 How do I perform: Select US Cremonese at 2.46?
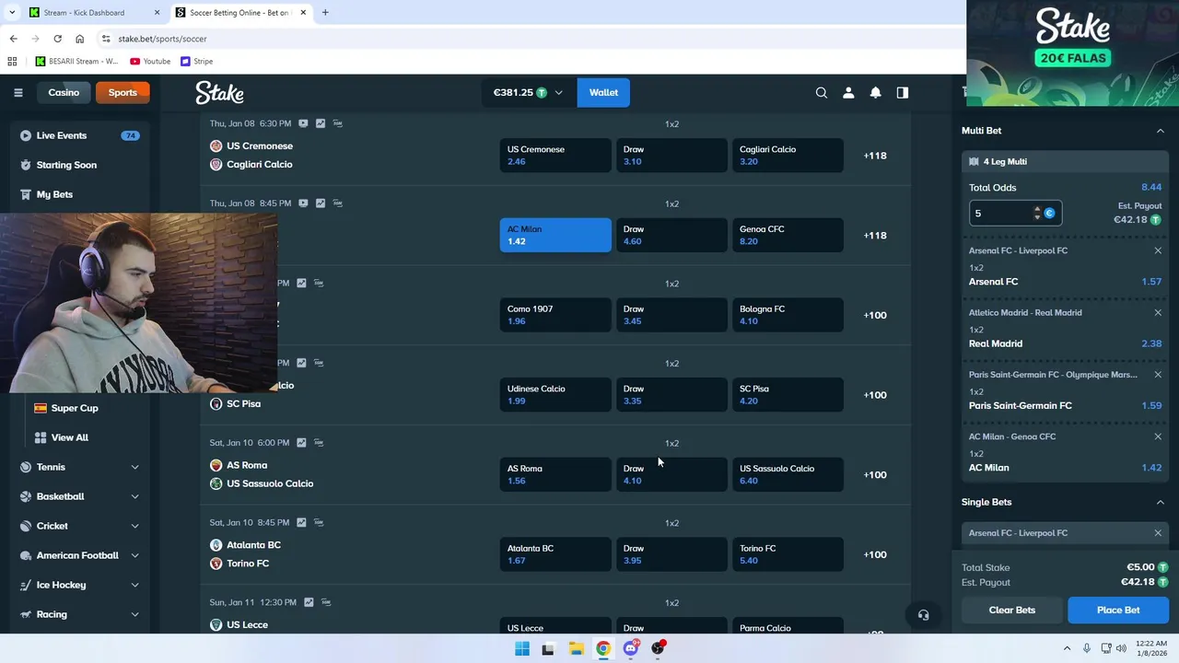555,155
